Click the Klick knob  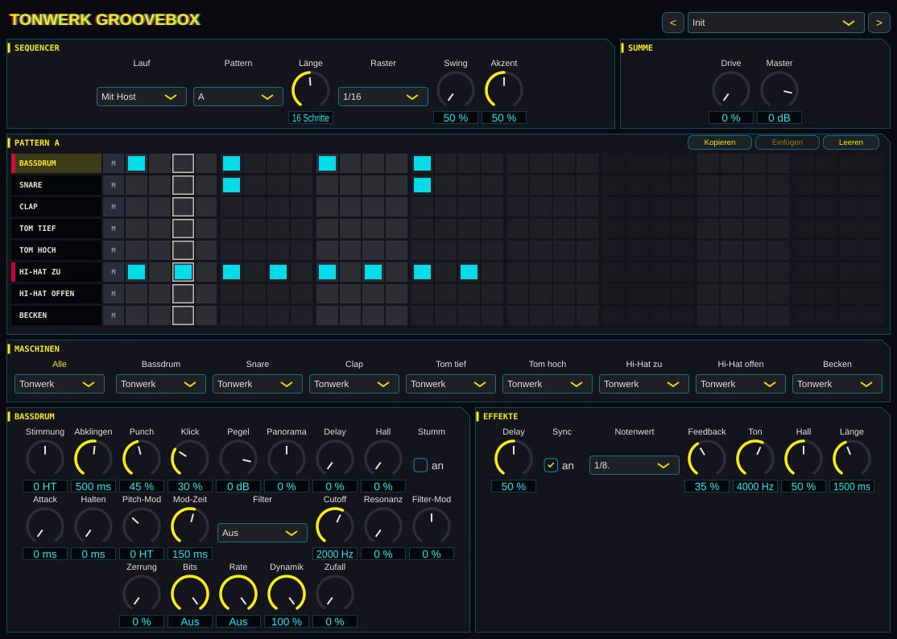[190, 459]
